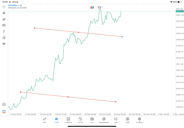Open the News (ข่าว) tab

pos(92,120)
